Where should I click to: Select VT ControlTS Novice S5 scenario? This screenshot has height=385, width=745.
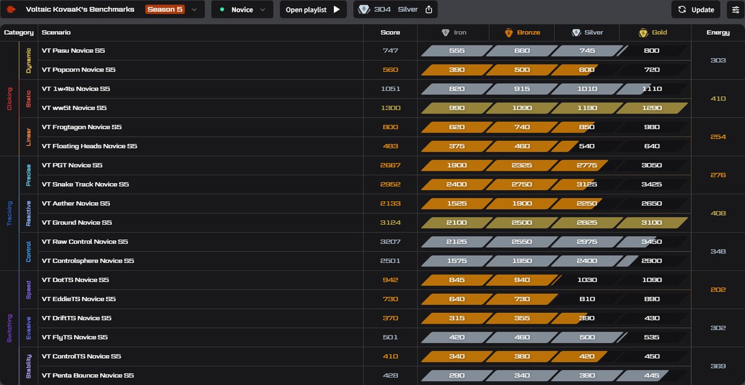tap(81, 356)
